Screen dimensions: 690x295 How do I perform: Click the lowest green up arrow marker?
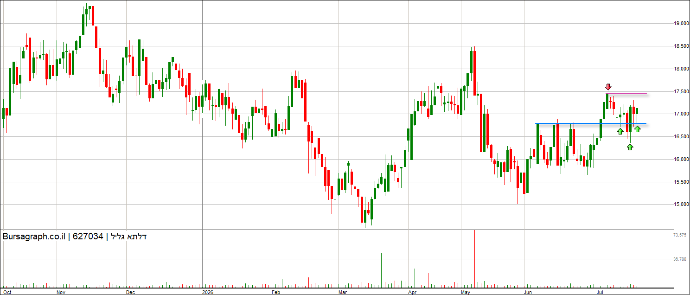630,147
